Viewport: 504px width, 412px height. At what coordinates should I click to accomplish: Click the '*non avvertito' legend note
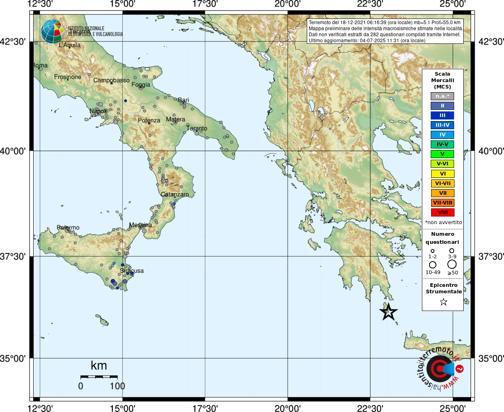(444, 222)
